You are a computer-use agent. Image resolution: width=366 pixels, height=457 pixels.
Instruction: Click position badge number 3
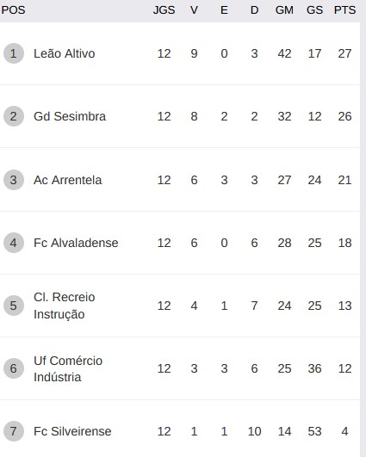coord(14,180)
